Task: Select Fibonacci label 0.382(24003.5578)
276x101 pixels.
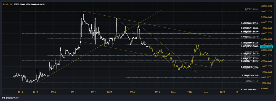Action: tap(250, 54)
